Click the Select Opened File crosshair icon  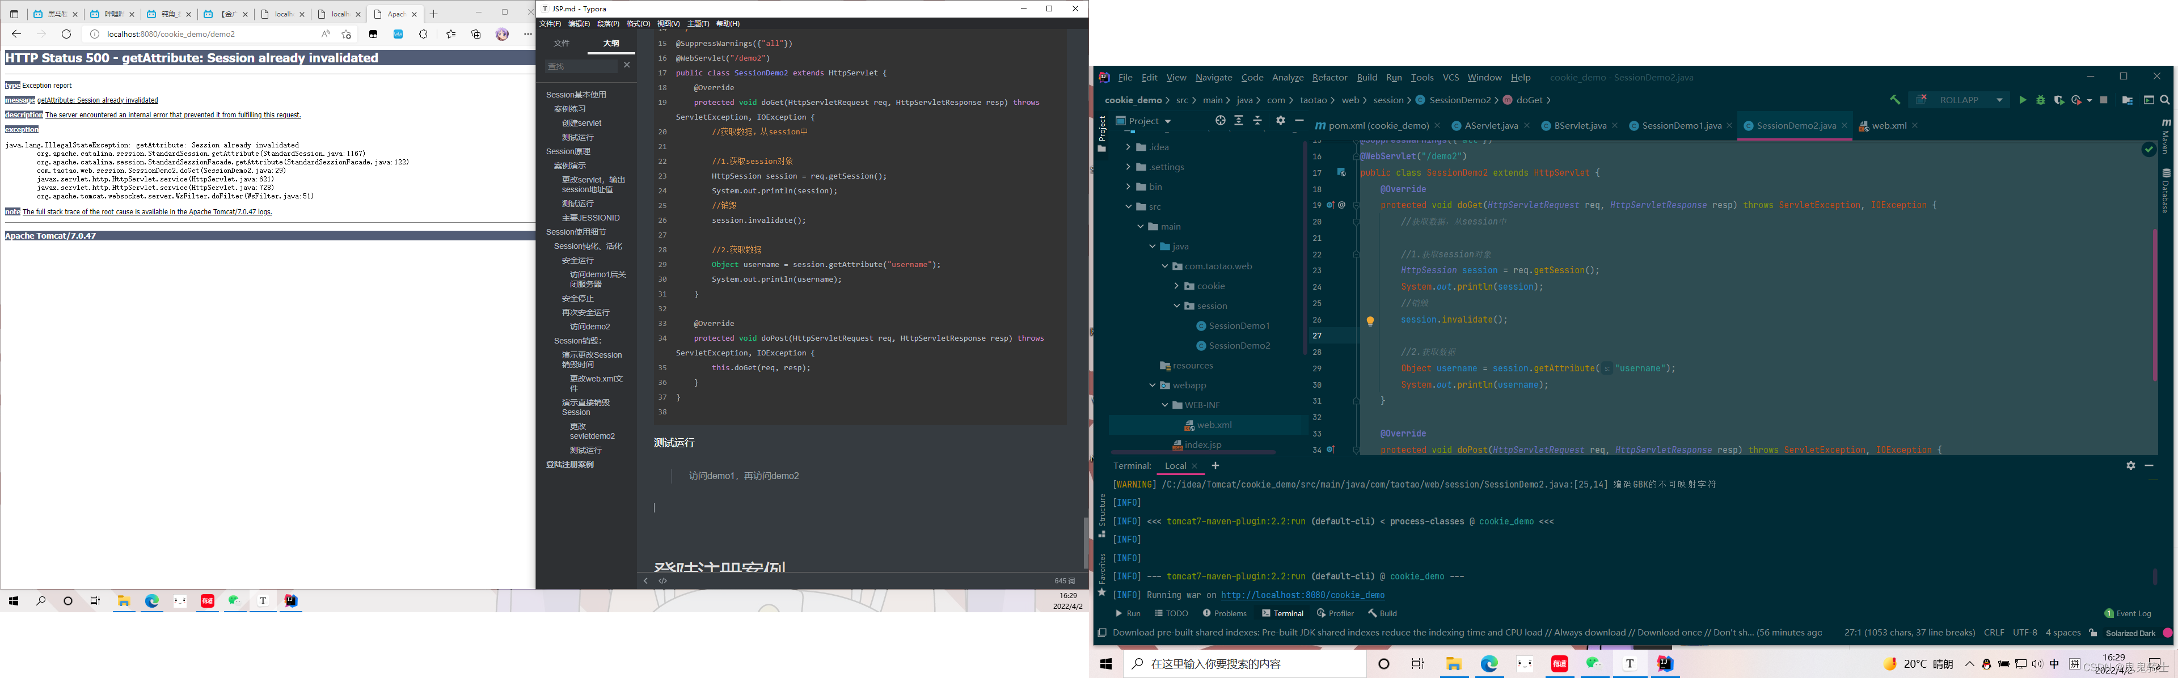(1220, 121)
